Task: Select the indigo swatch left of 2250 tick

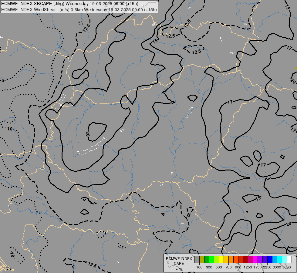Action: [x=265, y=259]
